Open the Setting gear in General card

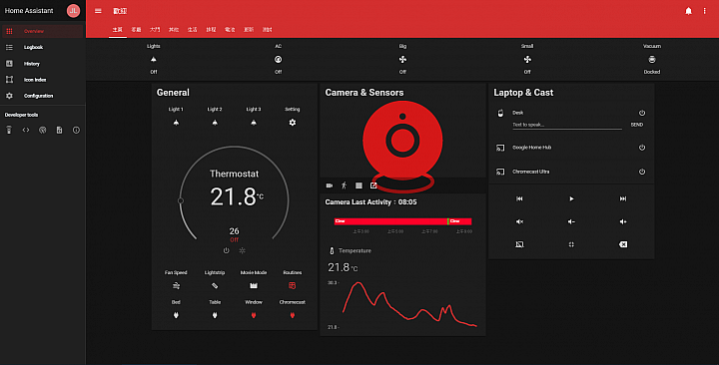(x=292, y=123)
